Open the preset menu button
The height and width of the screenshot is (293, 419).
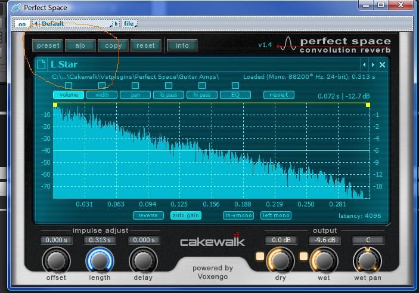48,45
